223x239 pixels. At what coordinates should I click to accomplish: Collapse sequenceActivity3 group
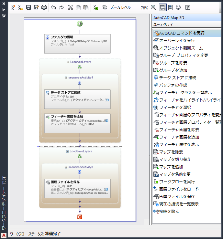click(66, 167)
